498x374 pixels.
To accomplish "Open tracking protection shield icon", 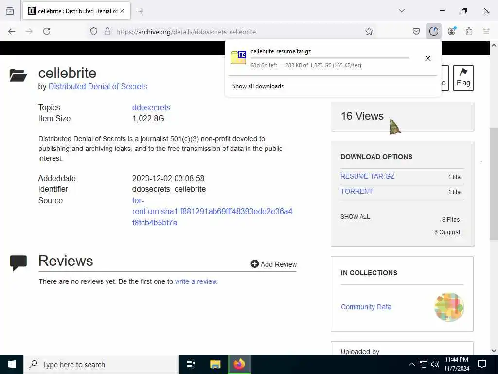I will [94, 31].
